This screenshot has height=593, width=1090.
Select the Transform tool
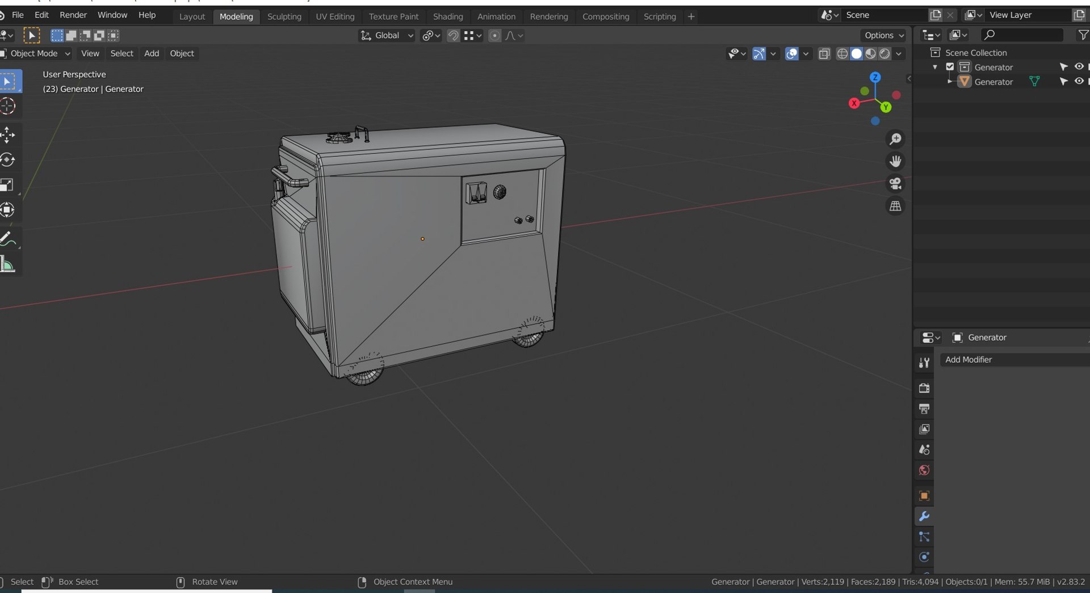[8, 210]
